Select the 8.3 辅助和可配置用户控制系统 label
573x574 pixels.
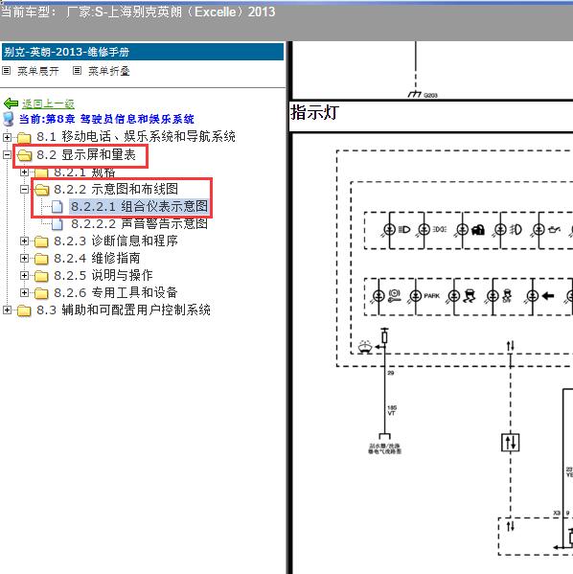[124, 310]
